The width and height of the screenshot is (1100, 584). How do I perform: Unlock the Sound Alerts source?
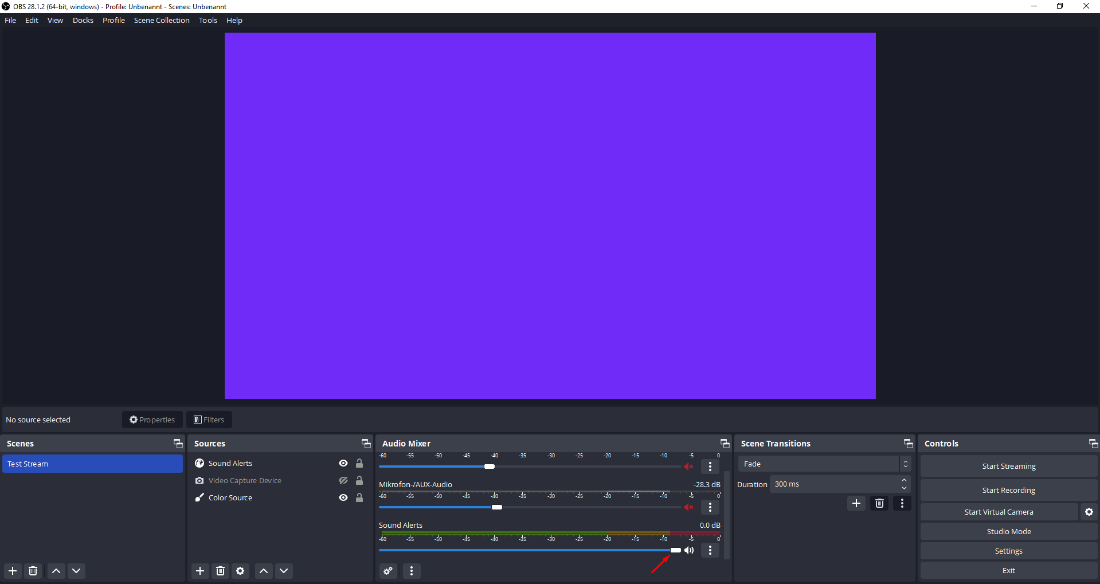[359, 463]
